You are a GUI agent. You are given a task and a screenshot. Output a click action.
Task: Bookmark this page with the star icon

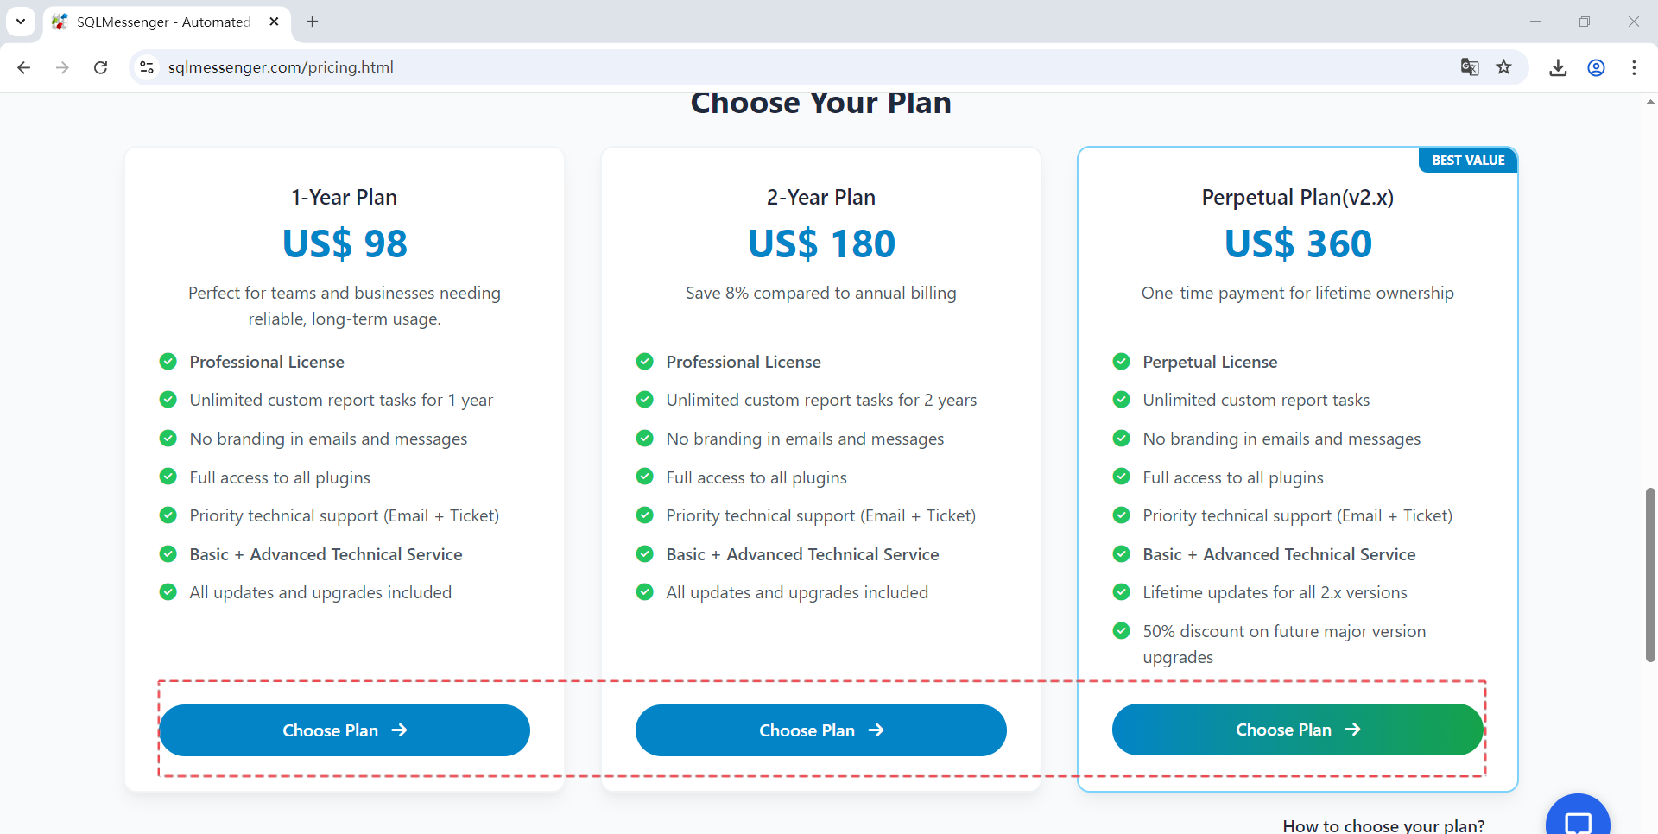tap(1504, 66)
